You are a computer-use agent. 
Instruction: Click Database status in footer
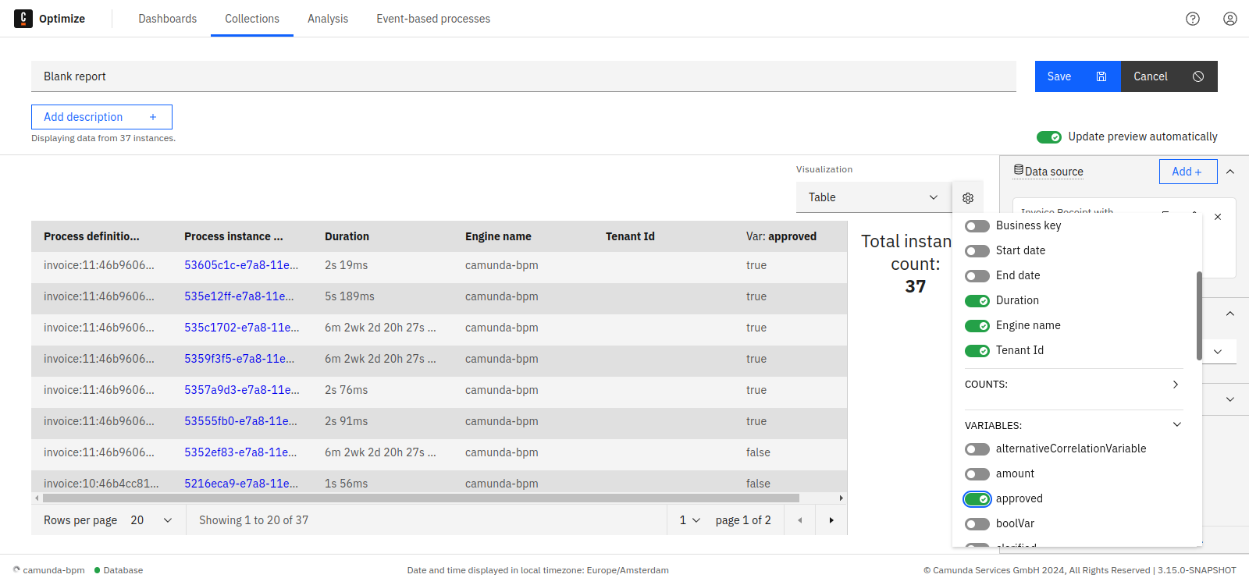tap(119, 570)
